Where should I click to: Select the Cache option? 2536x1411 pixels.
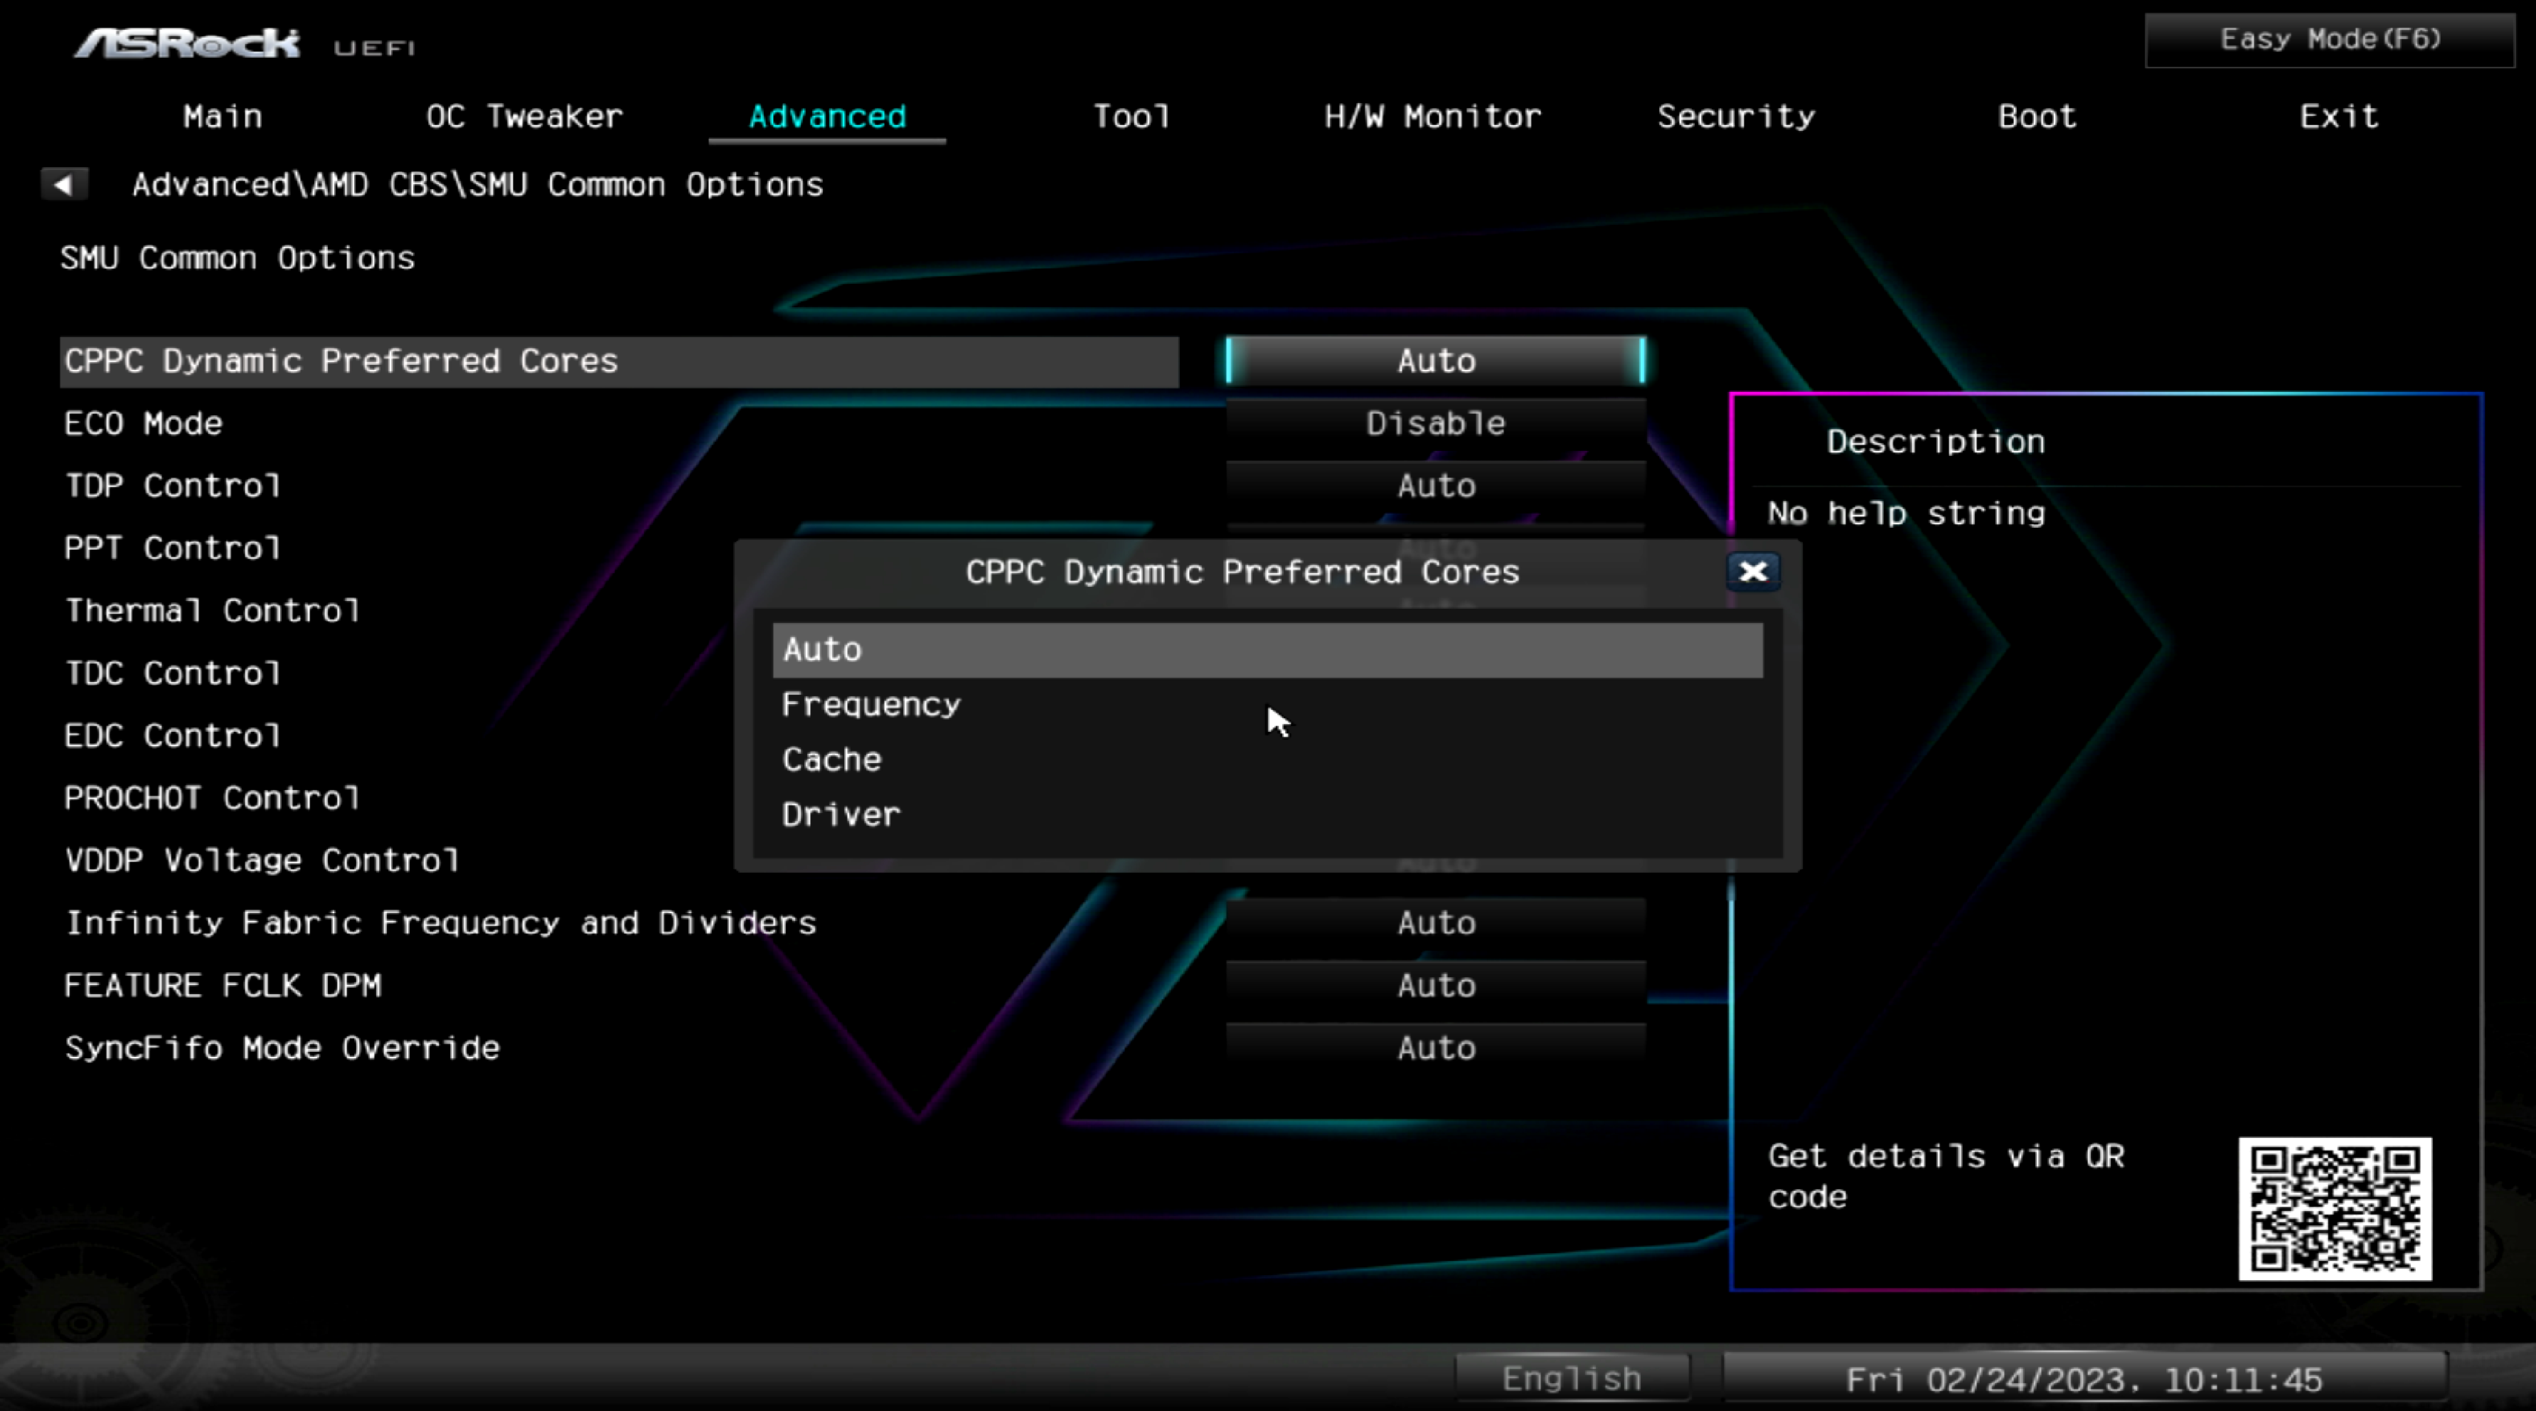click(832, 760)
